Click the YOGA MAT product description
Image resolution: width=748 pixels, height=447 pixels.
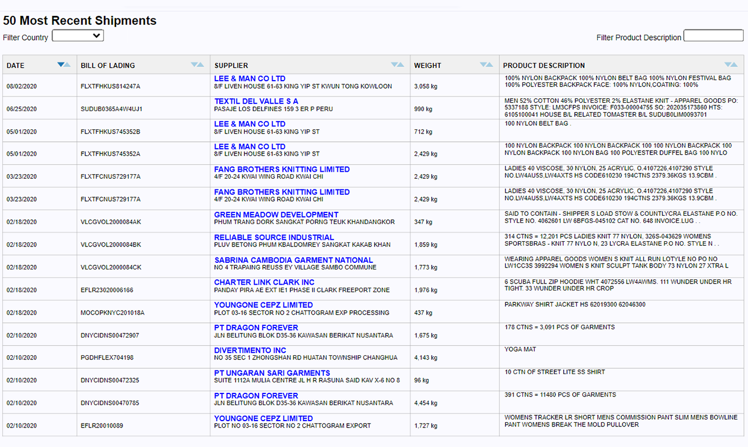click(520, 349)
